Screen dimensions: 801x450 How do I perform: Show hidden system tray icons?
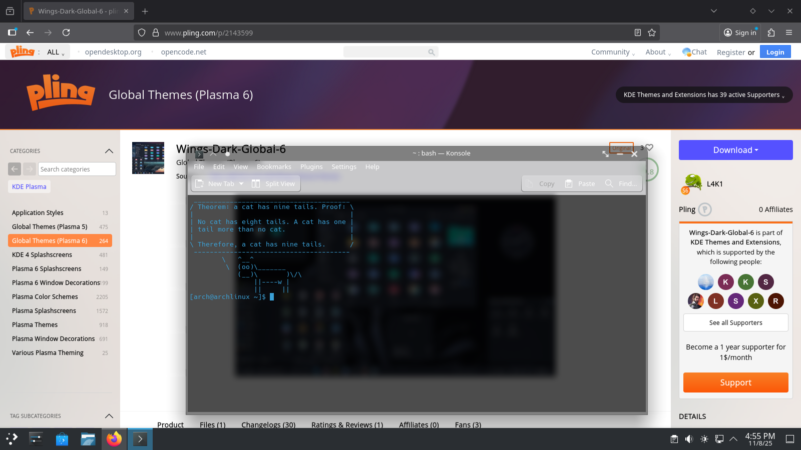733,439
